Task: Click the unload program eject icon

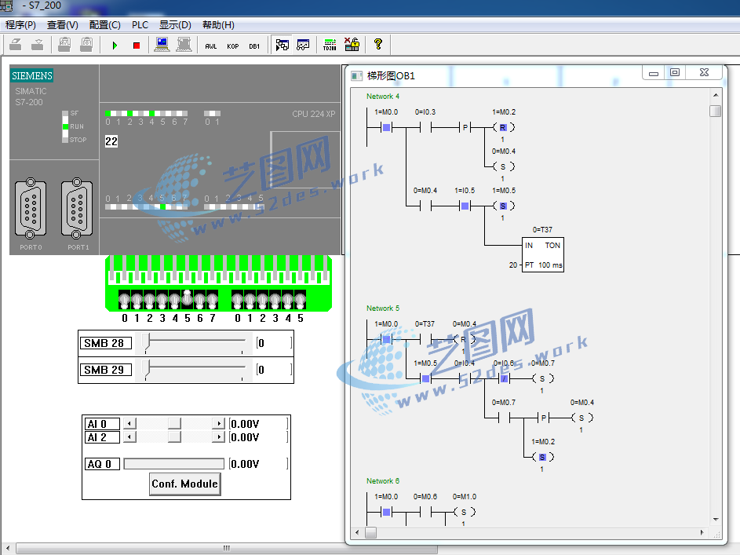Action: 16,45
